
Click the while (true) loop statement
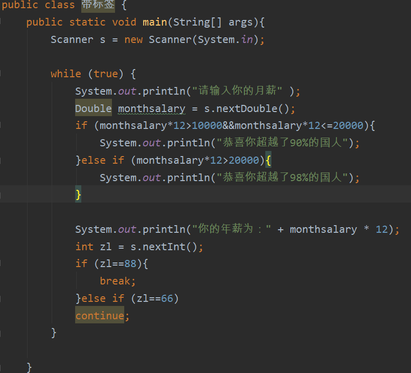93,74
